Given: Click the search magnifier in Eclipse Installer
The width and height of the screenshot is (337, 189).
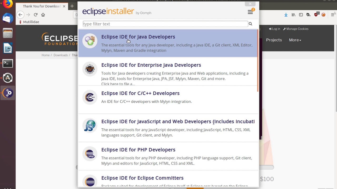Looking at the screenshot, I should click(250, 24).
